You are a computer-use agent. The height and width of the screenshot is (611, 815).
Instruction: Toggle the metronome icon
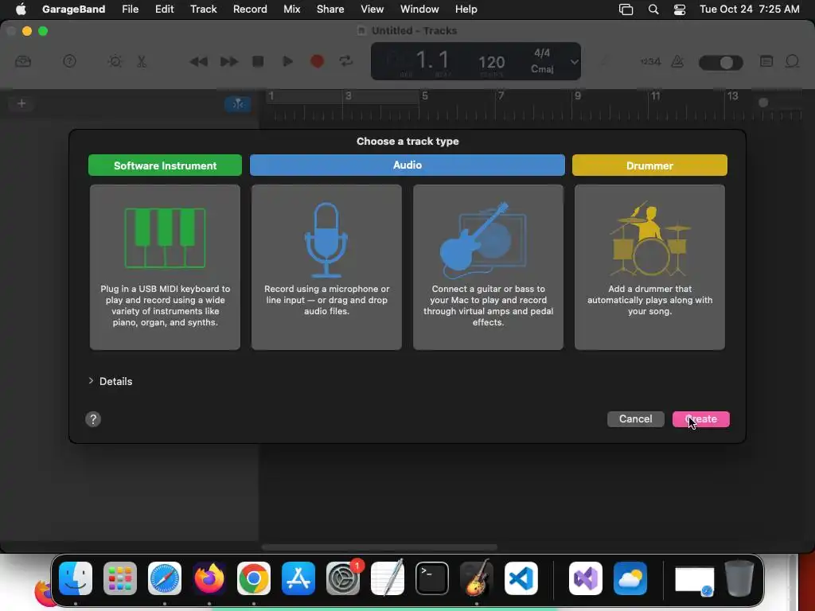coord(678,62)
